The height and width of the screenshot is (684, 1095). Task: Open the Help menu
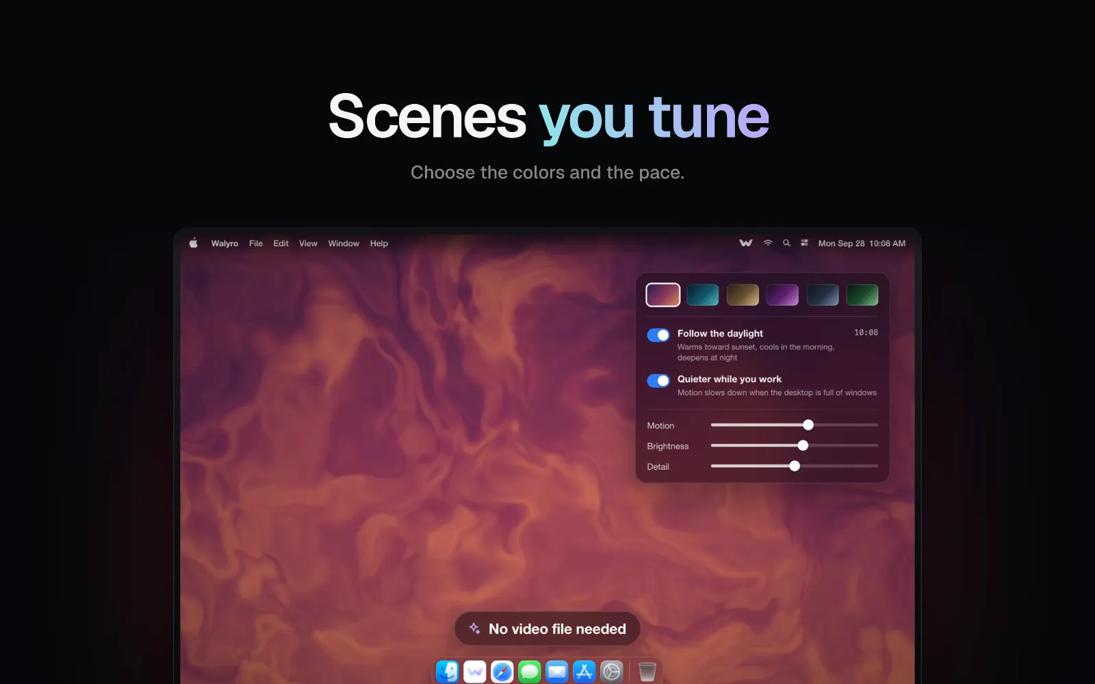pyautogui.click(x=379, y=244)
